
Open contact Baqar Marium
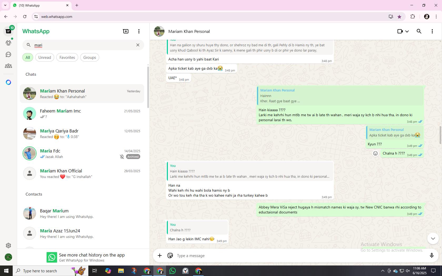(82, 213)
